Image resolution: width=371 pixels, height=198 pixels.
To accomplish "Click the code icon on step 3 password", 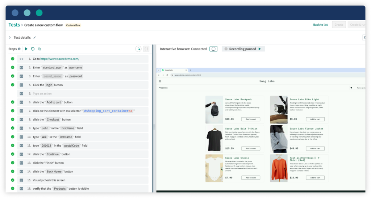I will [21, 76].
